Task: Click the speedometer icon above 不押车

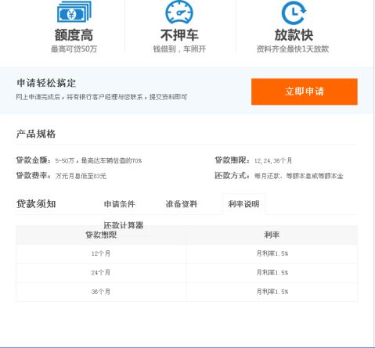Action: pyautogui.click(x=179, y=12)
